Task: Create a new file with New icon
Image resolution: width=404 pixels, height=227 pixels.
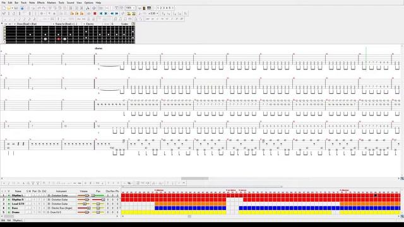Action: 4,8
